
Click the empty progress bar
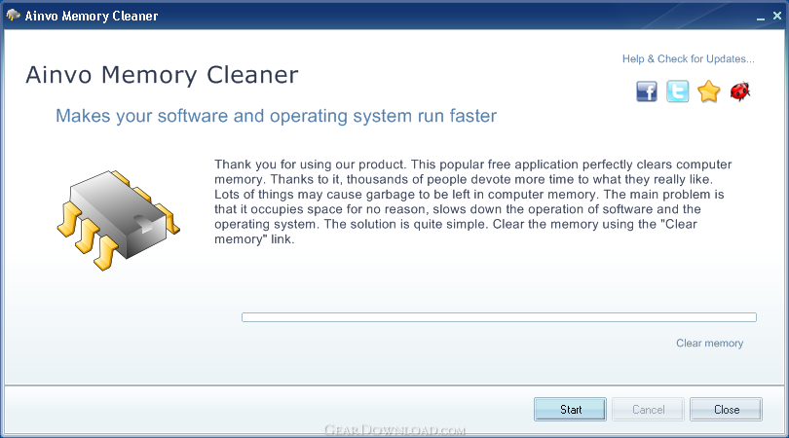499,317
